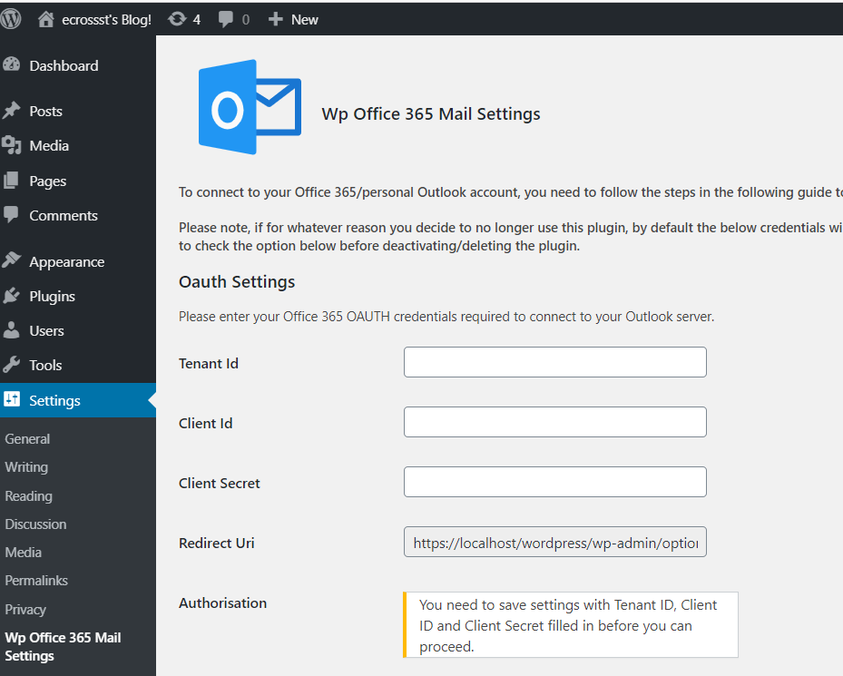
Task: Click the Pages icon in sidebar
Action: point(11,181)
